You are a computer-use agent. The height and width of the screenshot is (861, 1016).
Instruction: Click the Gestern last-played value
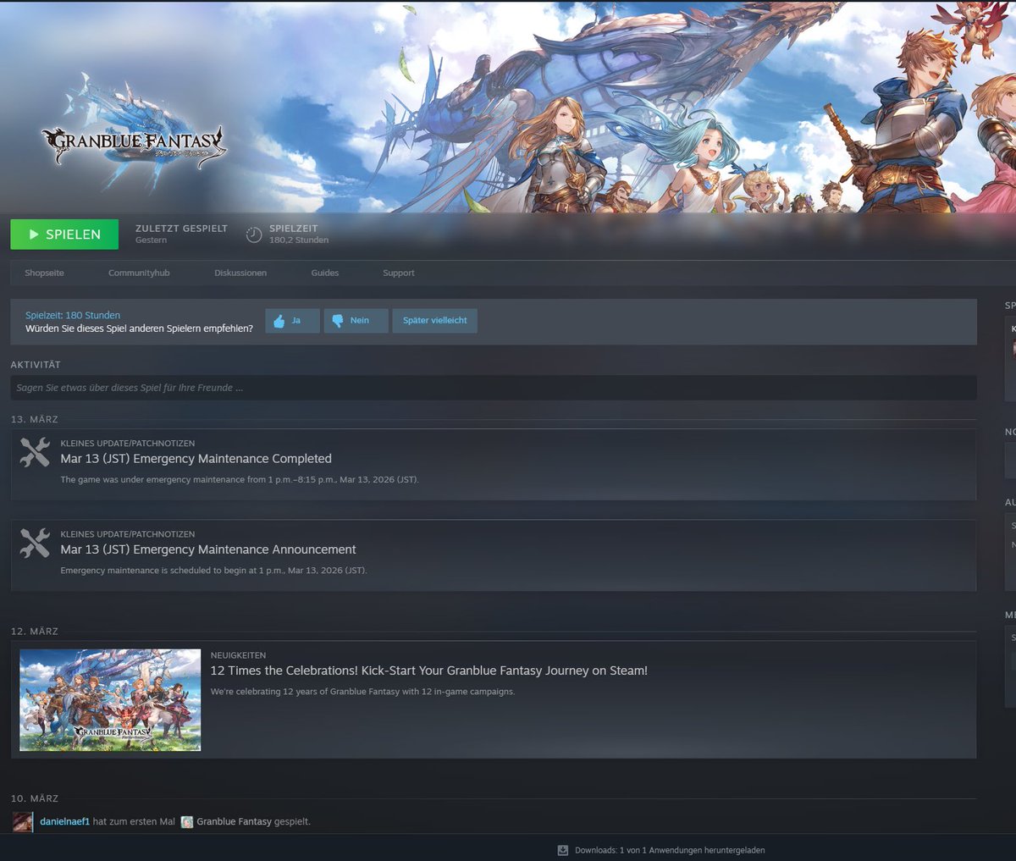tap(151, 240)
